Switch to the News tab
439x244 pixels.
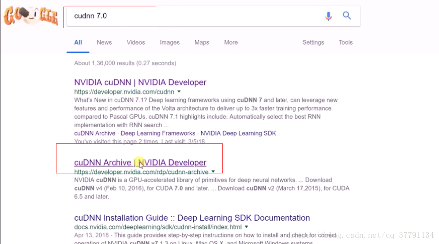coord(104,43)
